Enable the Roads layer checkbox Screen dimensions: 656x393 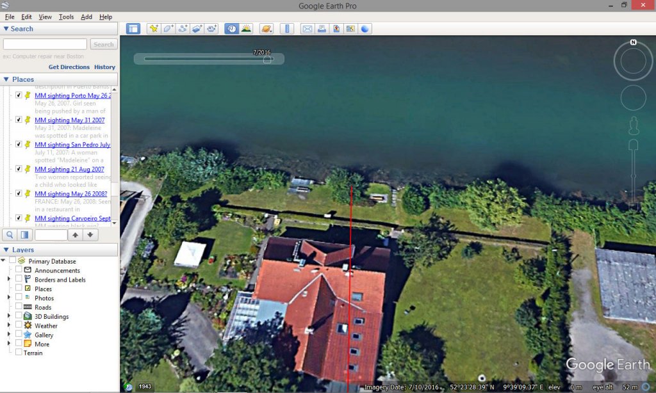[x=19, y=307]
